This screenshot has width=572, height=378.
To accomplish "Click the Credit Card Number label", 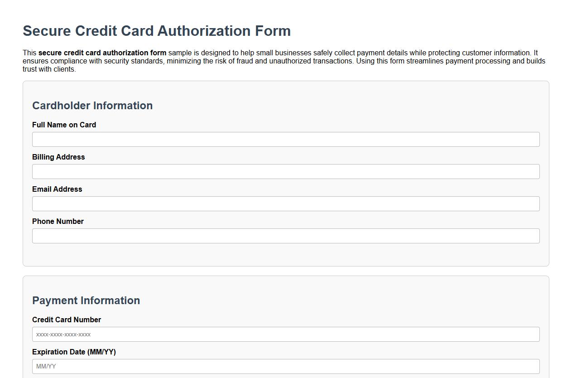I will [66, 320].
